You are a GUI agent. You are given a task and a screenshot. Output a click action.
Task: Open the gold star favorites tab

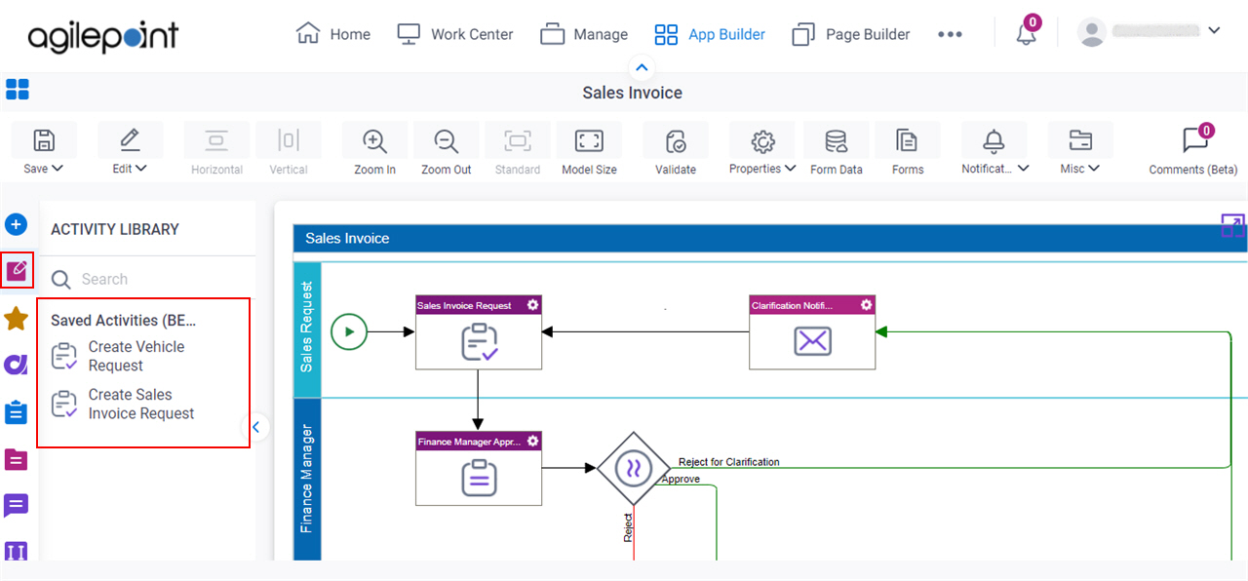(x=17, y=318)
